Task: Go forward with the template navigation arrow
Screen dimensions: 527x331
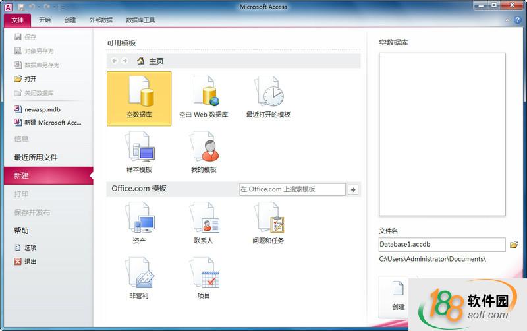Action: (x=125, y=61)
